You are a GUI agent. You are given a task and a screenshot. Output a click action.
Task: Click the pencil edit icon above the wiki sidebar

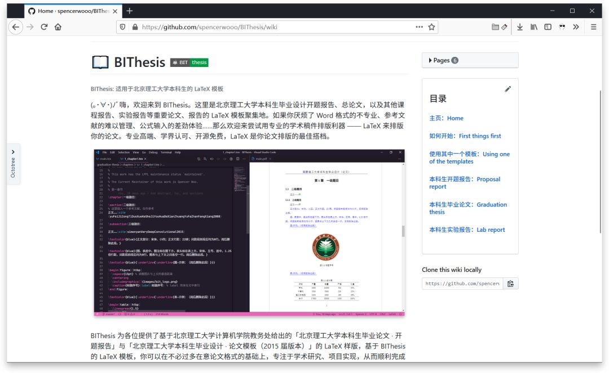pyautogui.click(x=508, y=88)
